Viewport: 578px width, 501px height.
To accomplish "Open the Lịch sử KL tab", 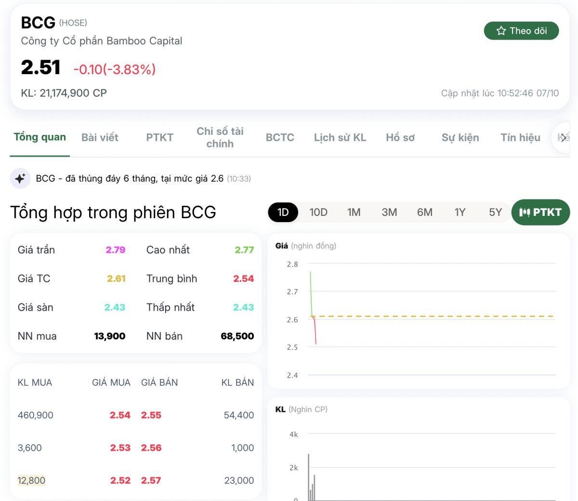I will [x=340, y=137].
